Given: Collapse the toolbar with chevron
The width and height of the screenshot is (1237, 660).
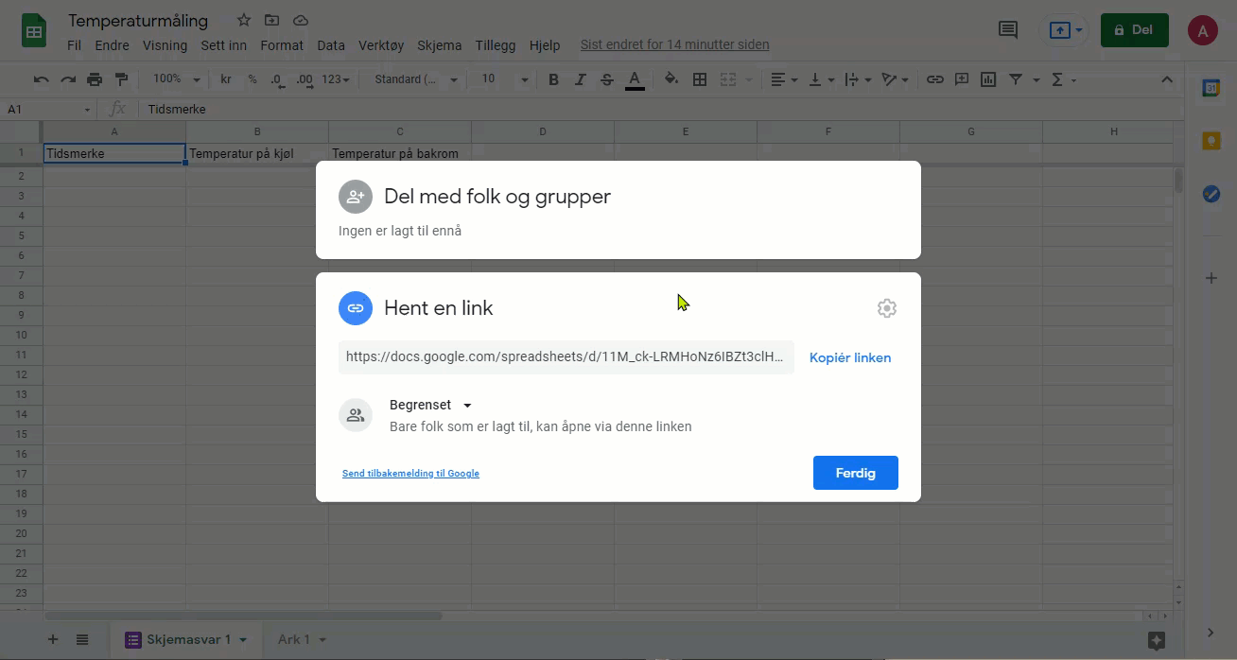Looking at the screenshot, I should pos(1166,79).
